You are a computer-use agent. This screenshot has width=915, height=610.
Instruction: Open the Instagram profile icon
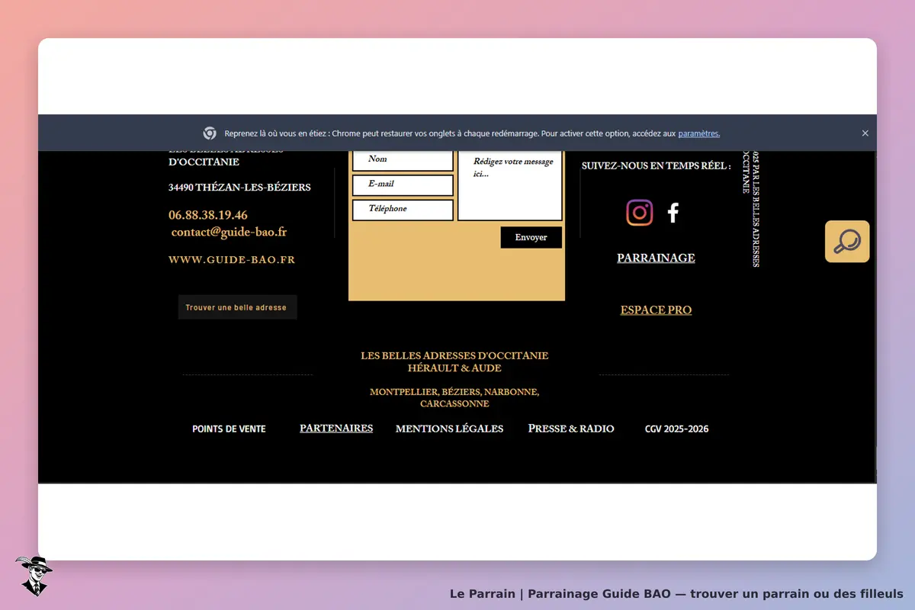click(640, 213)
